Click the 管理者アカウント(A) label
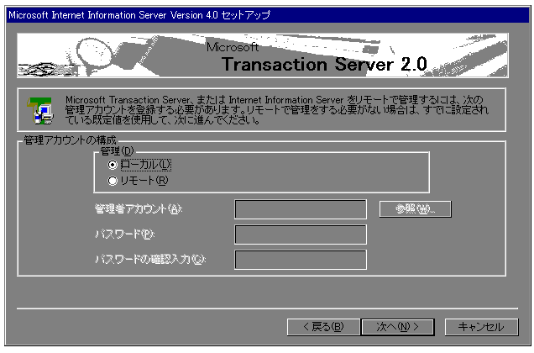The height and width of the screenshot is (353, 534). pos(139,208)
